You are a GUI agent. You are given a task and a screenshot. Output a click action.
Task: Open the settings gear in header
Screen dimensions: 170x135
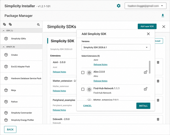point(119,6)
